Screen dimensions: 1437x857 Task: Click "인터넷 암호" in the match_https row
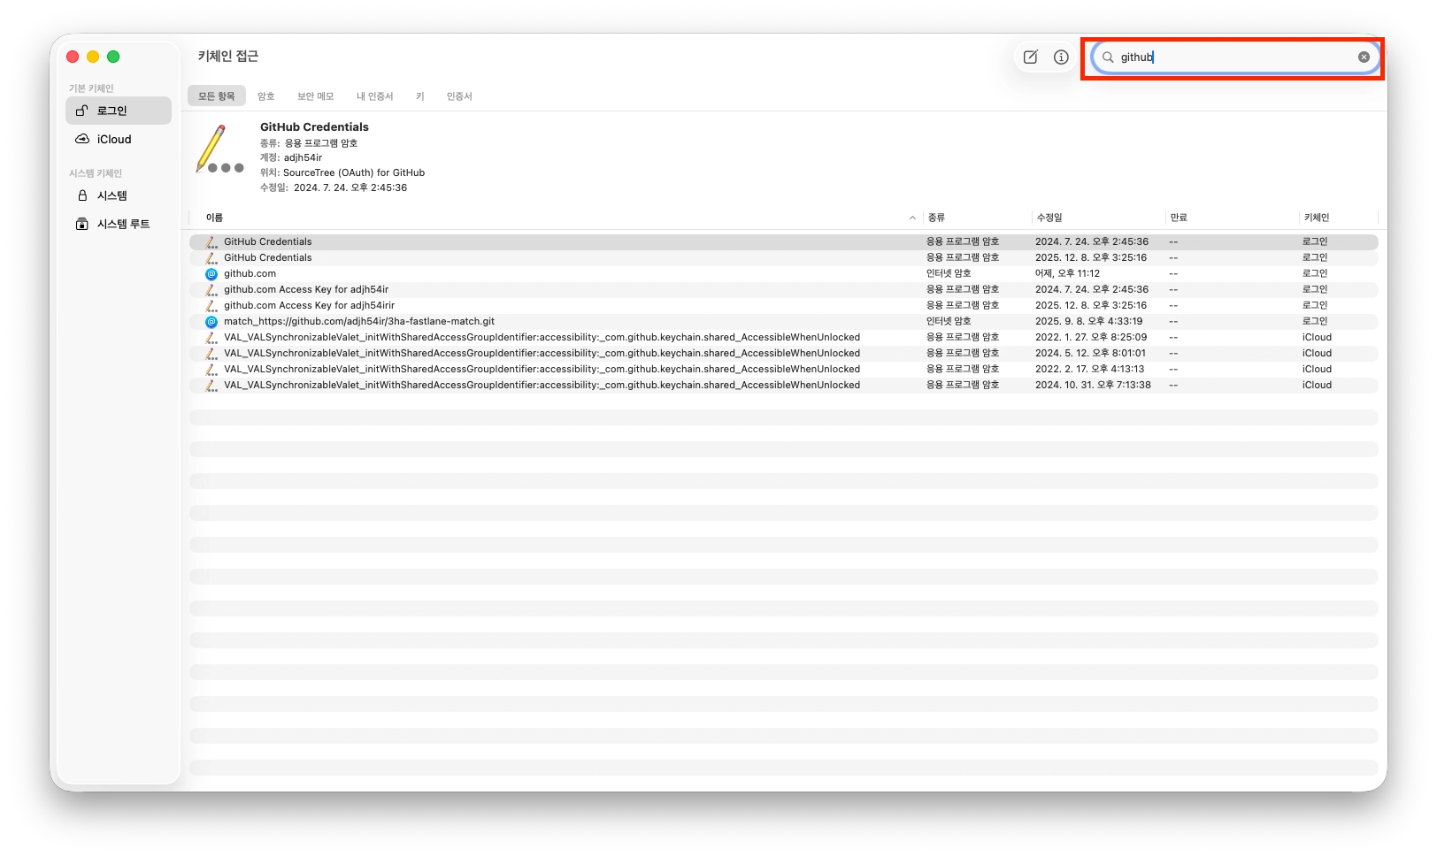pyautogui.click(x=949, y=321)
